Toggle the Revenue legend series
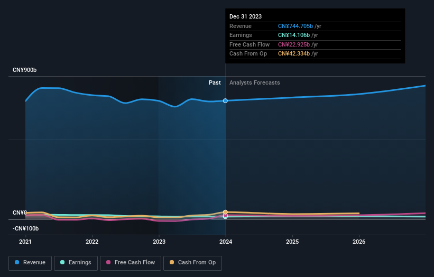434x277 pixels. tap(30, 263)
